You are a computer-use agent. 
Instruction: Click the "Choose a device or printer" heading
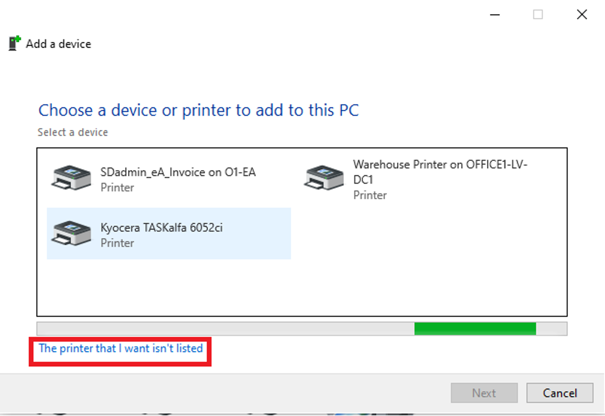(198, 110)
